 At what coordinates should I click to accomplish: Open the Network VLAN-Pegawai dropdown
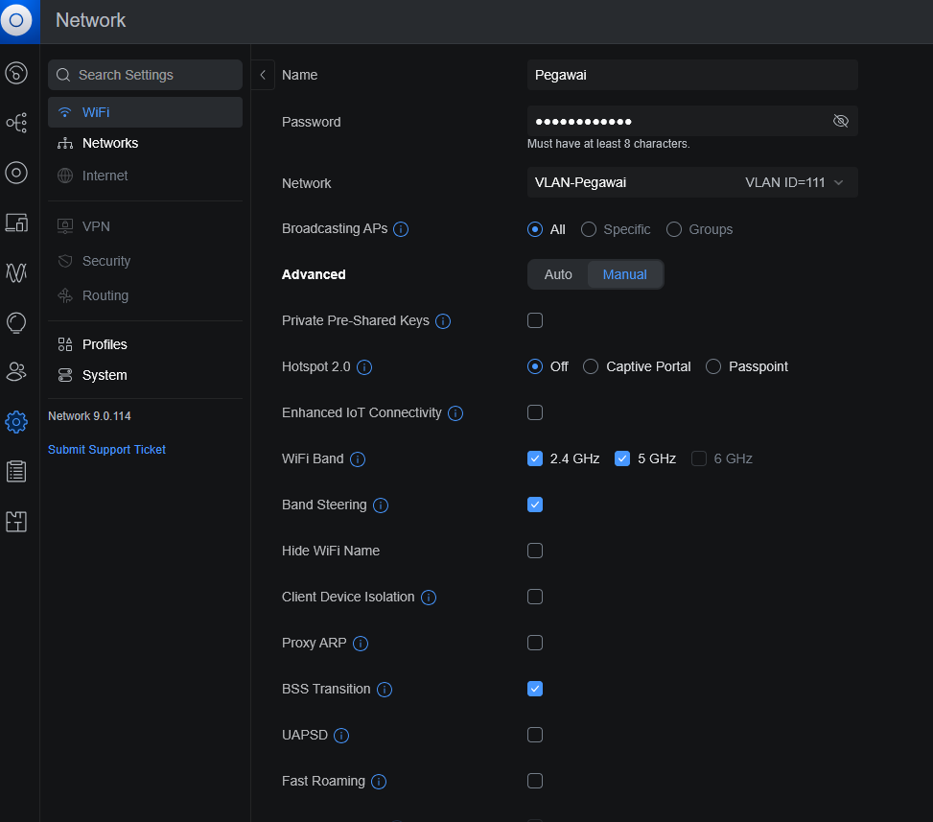pyautogui.click(x=691, y=182)
